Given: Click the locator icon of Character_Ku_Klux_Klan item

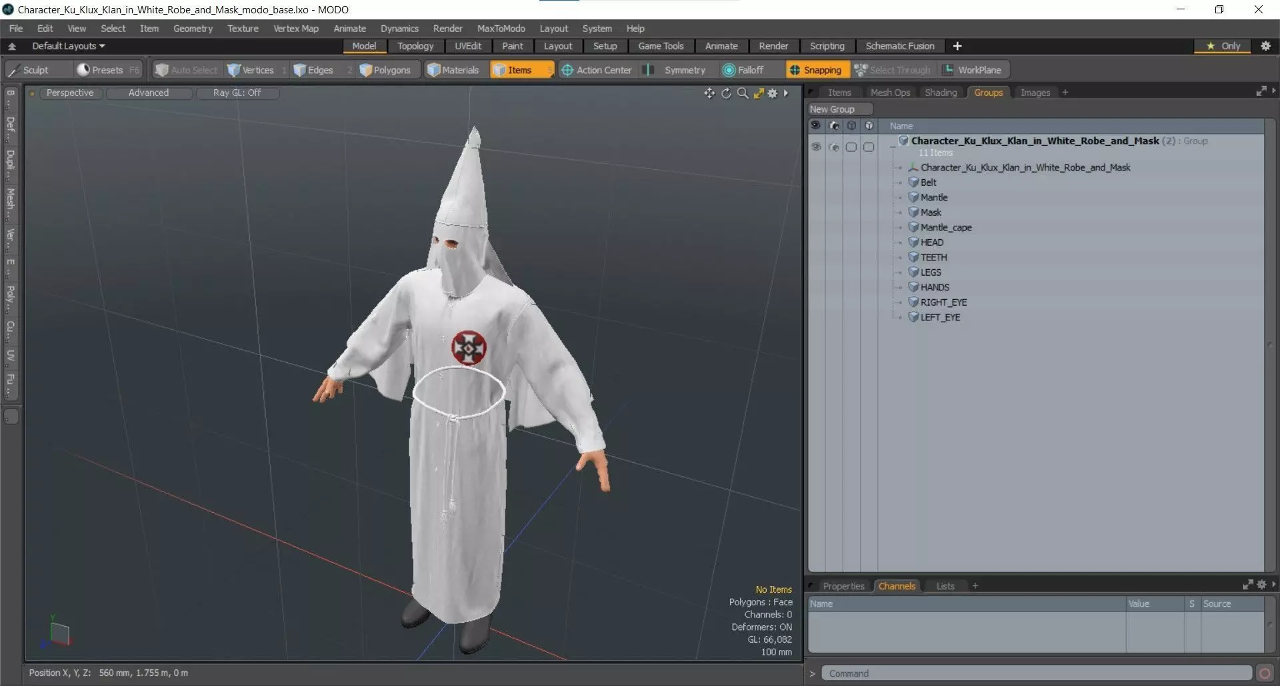Looking at the screenshot, I should pos(913,167).
